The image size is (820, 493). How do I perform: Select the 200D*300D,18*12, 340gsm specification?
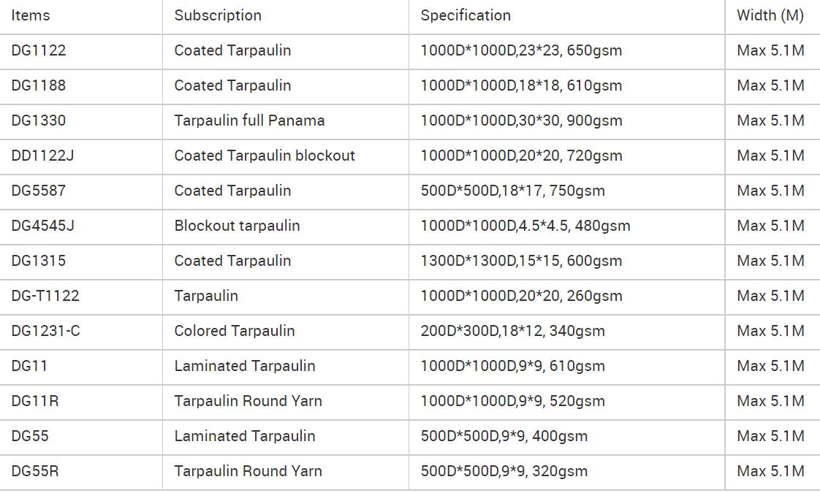tap(512, 331)
